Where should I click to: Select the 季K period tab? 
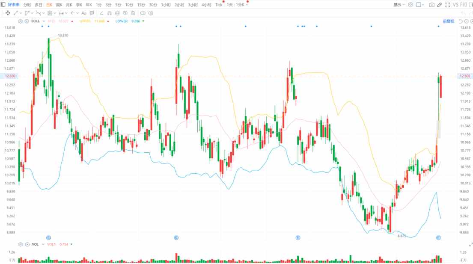(79, 5)
